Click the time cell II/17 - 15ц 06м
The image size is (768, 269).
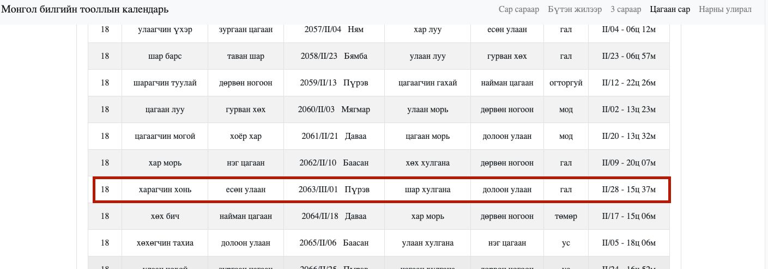628,216
